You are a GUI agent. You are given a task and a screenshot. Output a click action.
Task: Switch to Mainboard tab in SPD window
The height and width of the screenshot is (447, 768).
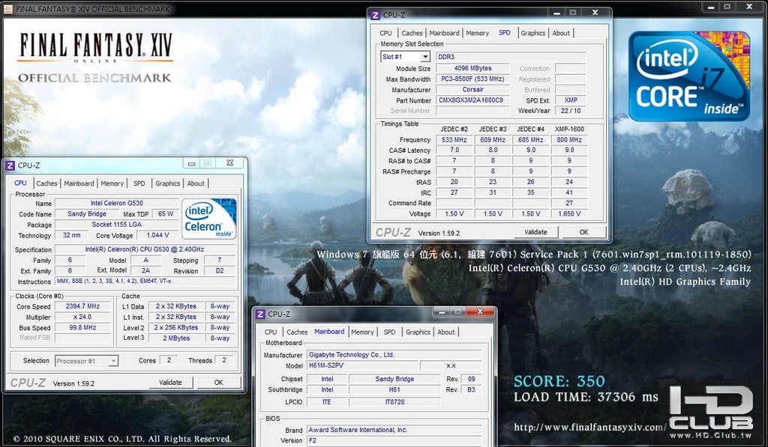[444, 33]
